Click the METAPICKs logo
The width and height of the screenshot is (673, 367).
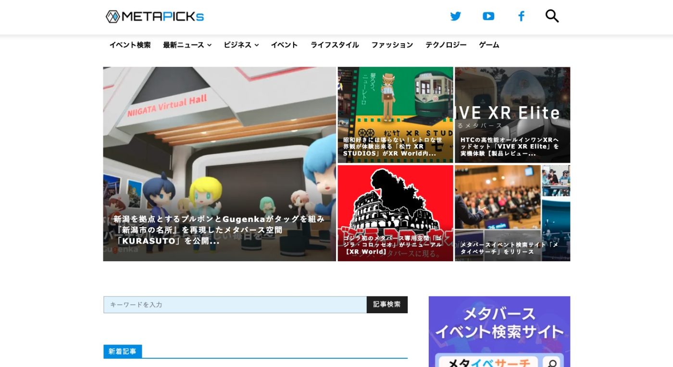pos(155,16)
